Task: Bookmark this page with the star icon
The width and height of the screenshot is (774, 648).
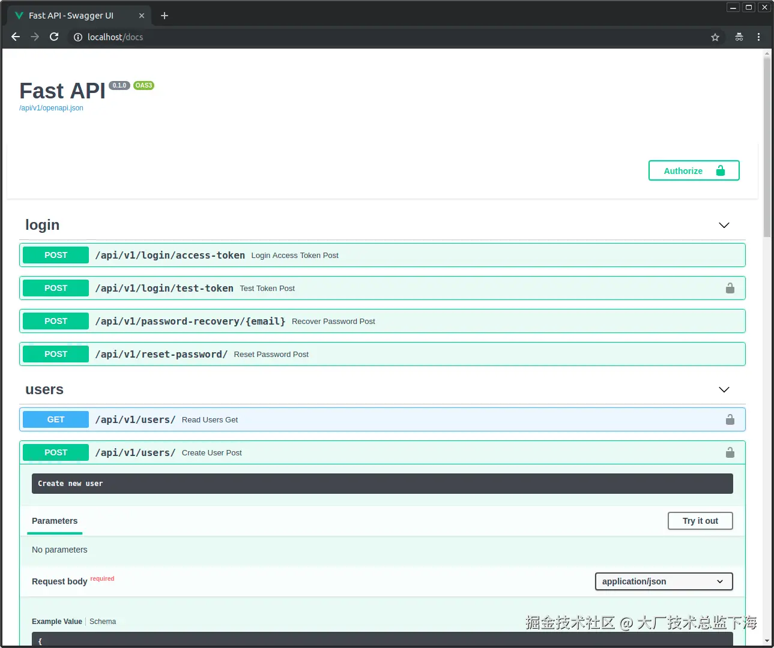Action: [x=715, y=37]
